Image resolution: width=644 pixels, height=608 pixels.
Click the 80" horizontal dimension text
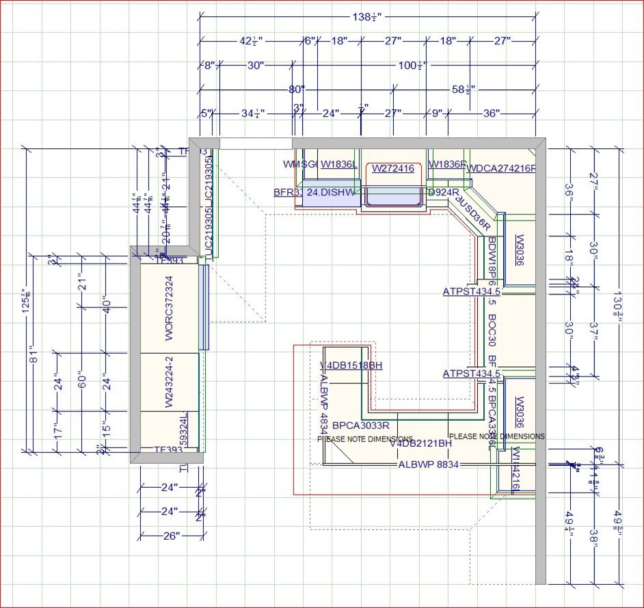(297, 89)
